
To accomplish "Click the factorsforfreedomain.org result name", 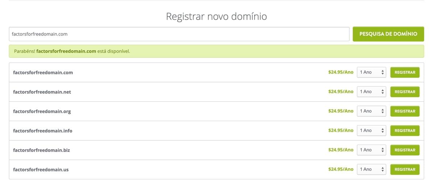I will coord(42,111).
